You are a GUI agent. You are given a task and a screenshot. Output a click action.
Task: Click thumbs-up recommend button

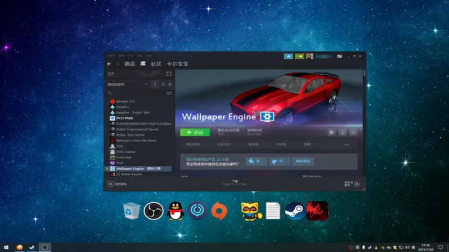[256, 161]
